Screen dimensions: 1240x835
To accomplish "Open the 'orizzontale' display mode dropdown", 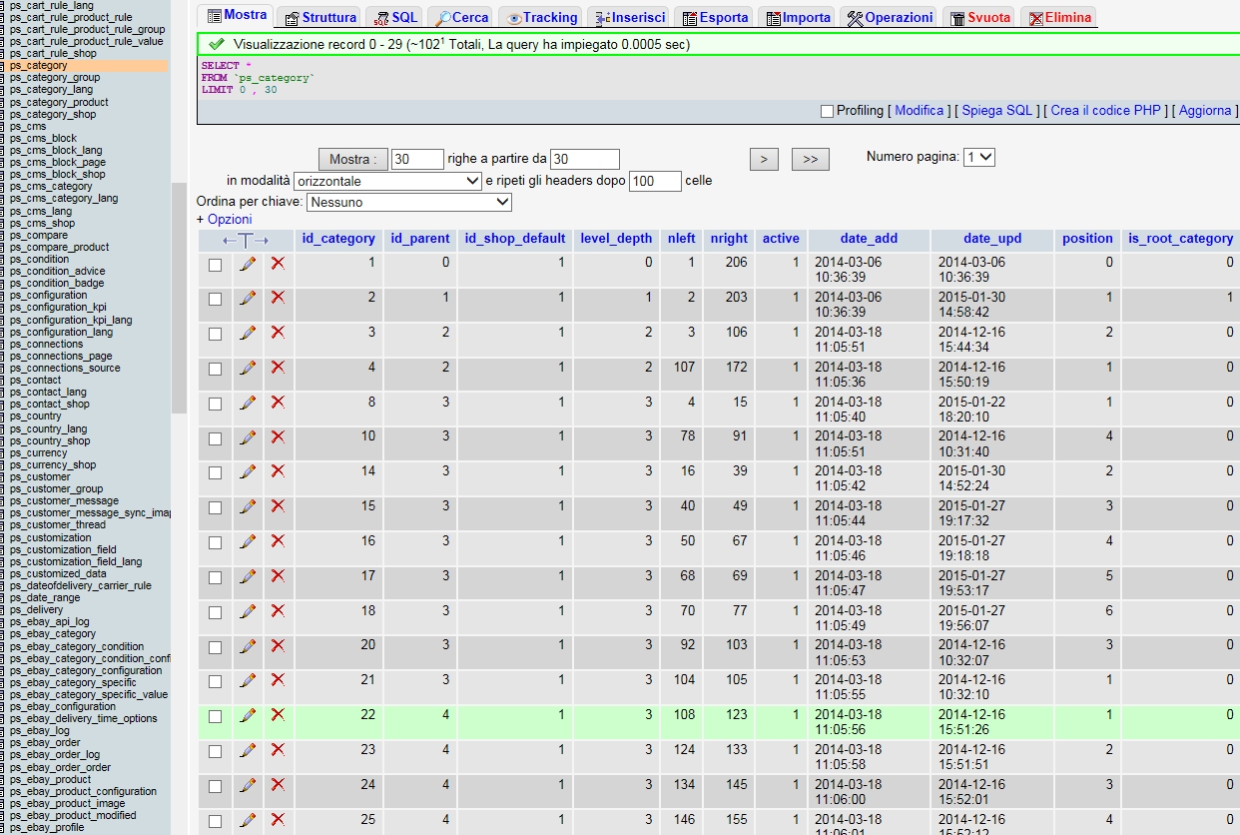I will coord(388,181).
